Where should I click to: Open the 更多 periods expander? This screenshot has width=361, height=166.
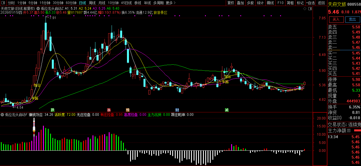(170, 3)
